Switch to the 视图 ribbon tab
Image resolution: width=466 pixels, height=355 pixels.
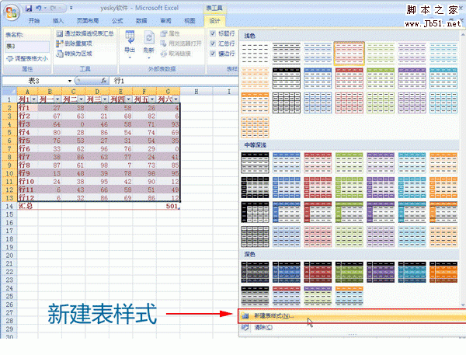(190, 20)
